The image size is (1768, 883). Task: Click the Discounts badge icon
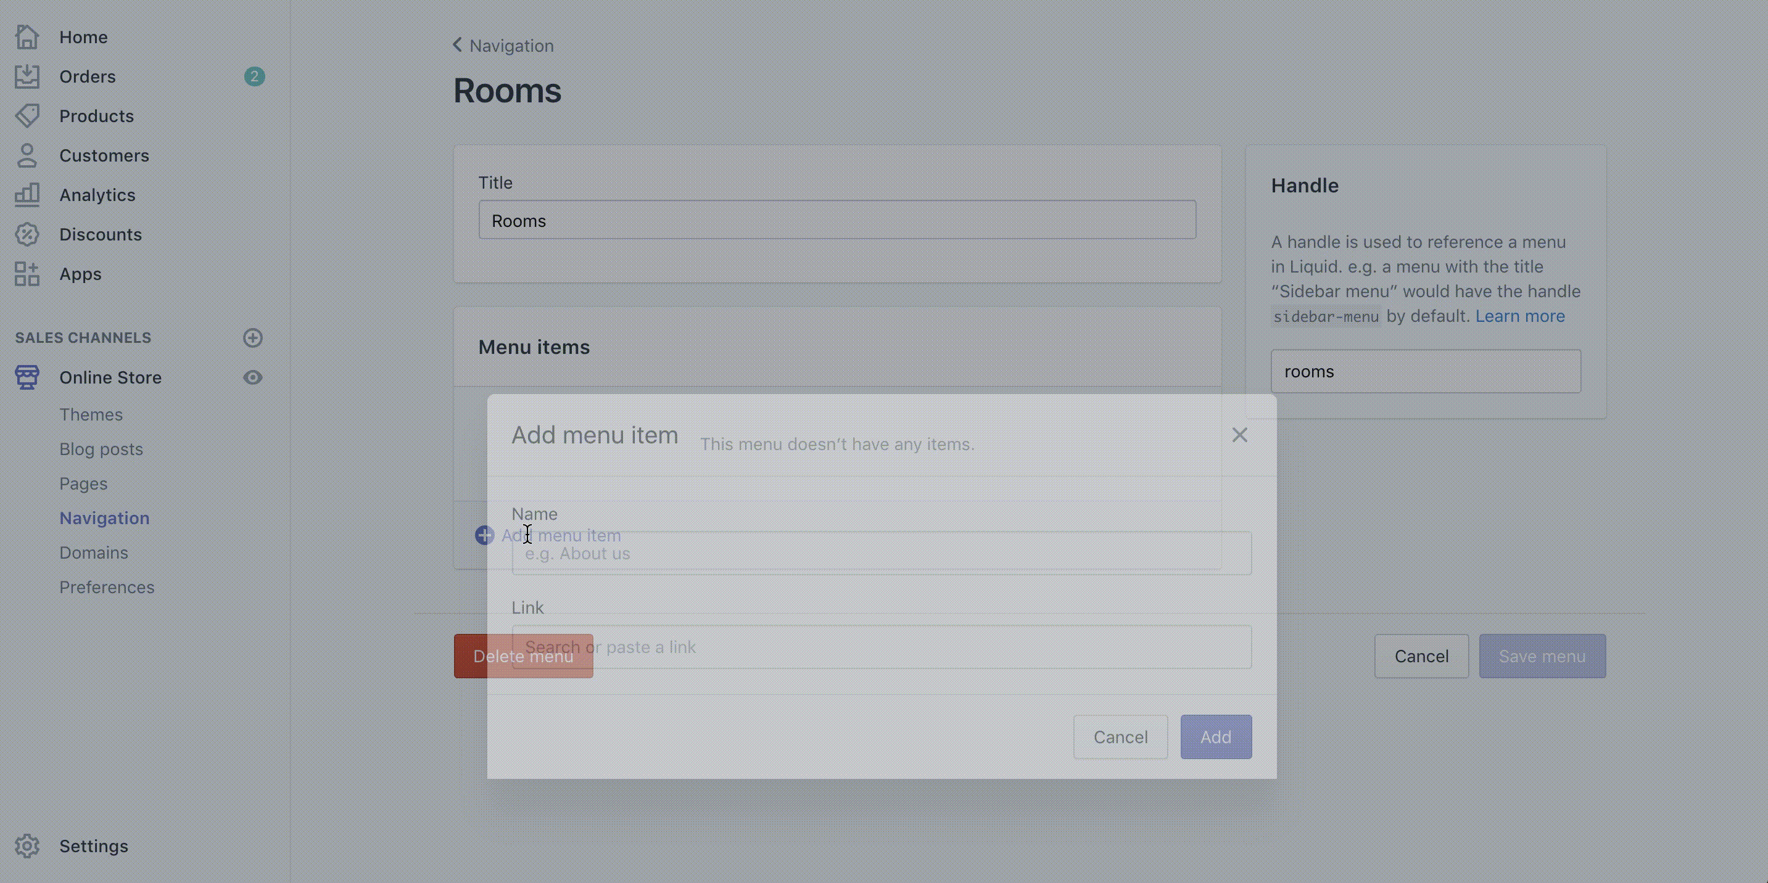pyautogui.click(x=27, y=235)
